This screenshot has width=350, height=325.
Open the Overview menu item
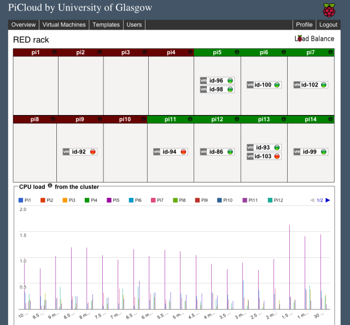(24, 25)
